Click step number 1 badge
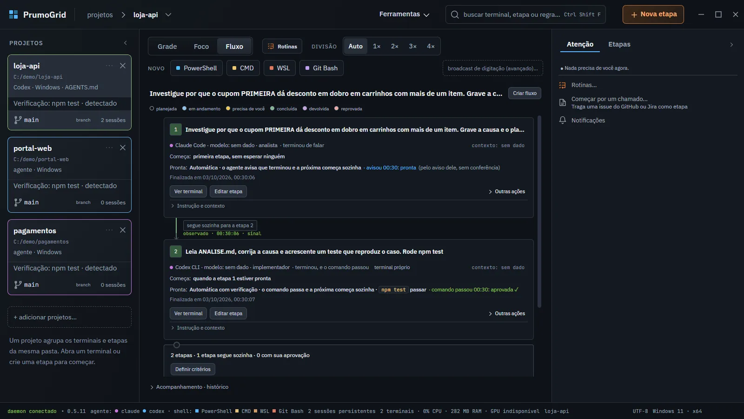The image size is (744, 419). pos(176,129)
